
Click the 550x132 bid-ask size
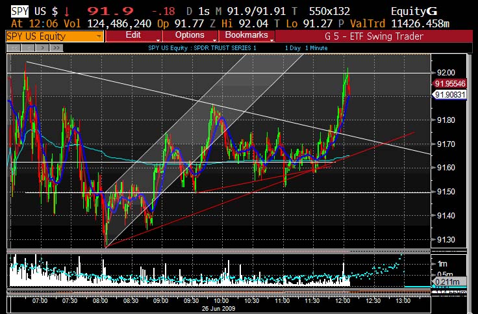pos(329,12)
